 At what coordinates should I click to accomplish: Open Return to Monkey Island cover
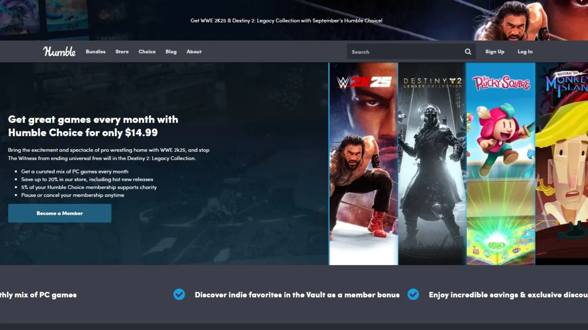point(562,164)
